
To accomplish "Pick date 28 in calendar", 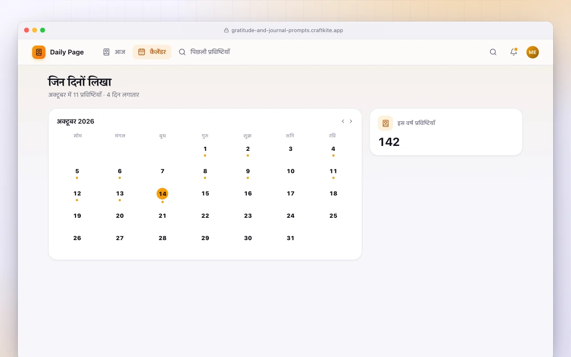I will (162, 239).
